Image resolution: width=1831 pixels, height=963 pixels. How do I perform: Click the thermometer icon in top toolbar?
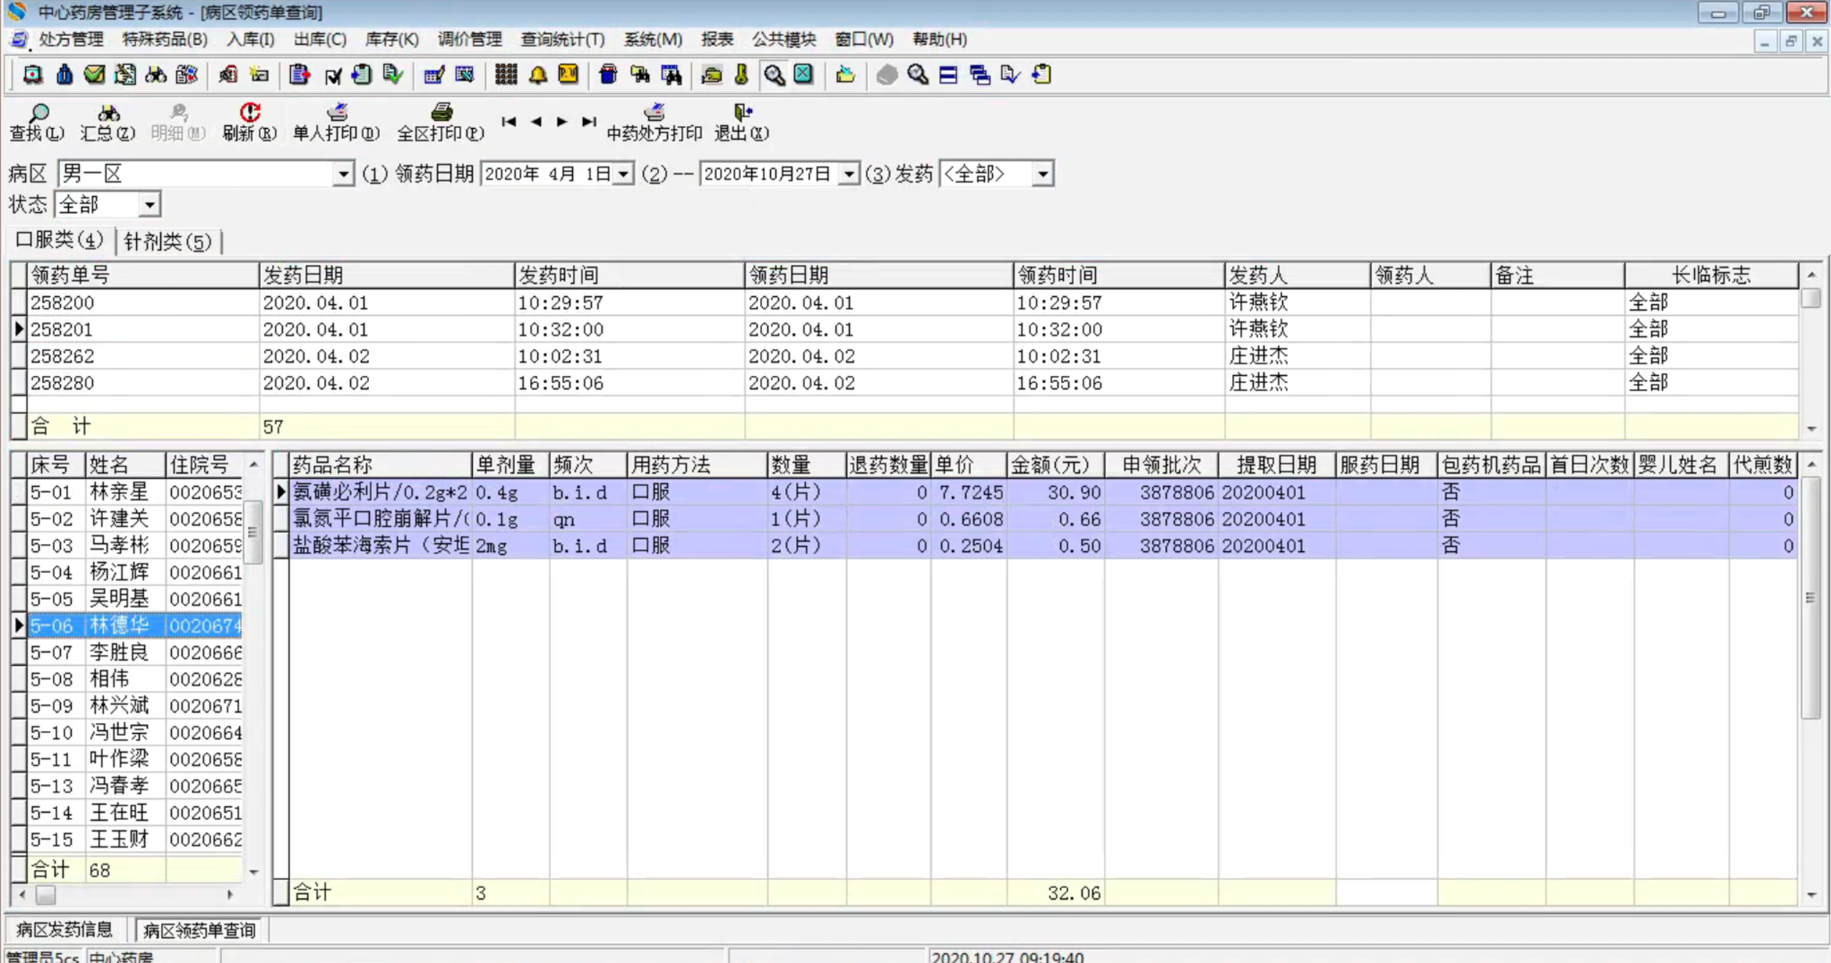point(741,74)
